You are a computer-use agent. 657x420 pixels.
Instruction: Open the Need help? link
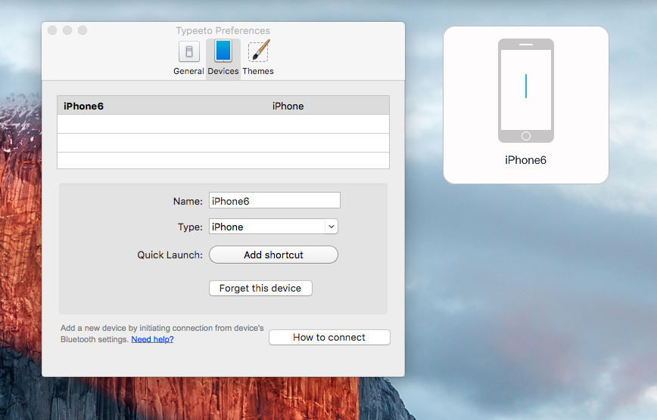(x=153, y=339)
